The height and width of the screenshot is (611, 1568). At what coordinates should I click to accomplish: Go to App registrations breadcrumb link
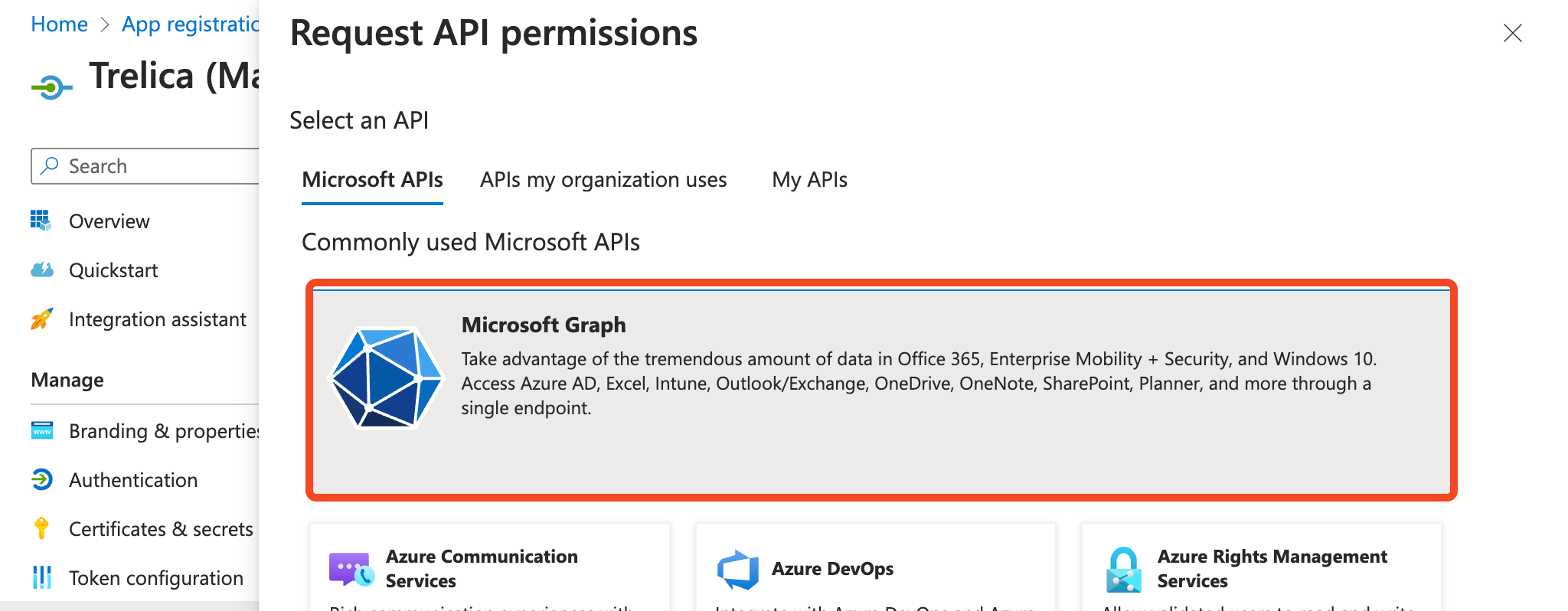click(x=191, y=25)
